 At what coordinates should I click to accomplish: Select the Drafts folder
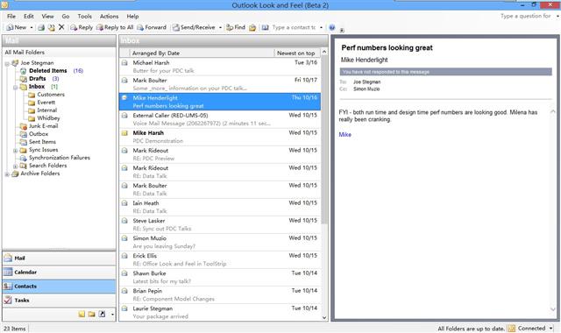click(x=37, y=79)
